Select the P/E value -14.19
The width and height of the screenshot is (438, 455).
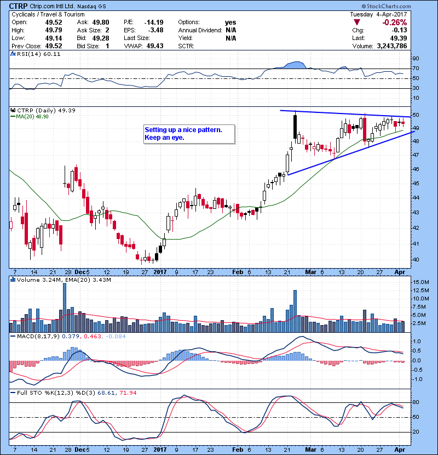pyautogui.click(x=154, y=22)
